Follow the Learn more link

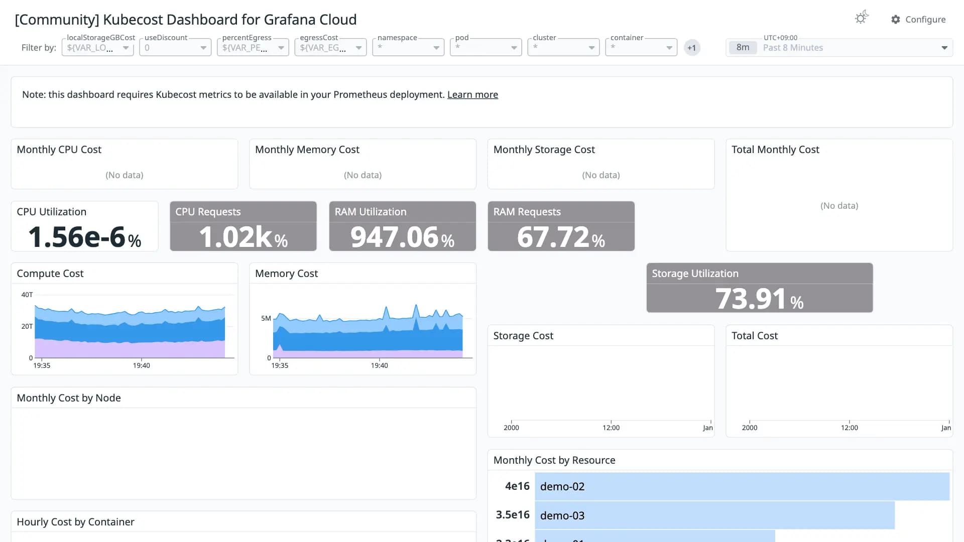472,94
